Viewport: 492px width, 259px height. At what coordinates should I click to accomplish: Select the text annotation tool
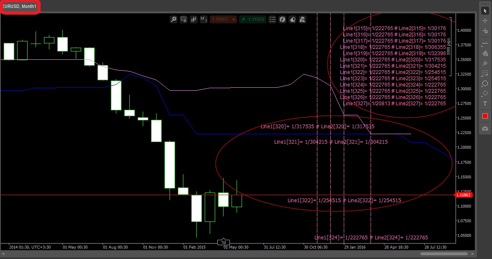pos(485,104)
